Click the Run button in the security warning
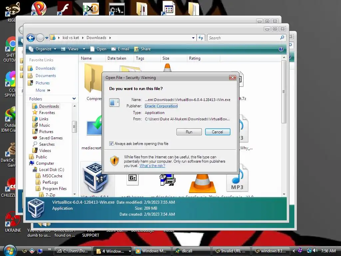The height and width of the screenshot is (256, 341). [189, 132]
